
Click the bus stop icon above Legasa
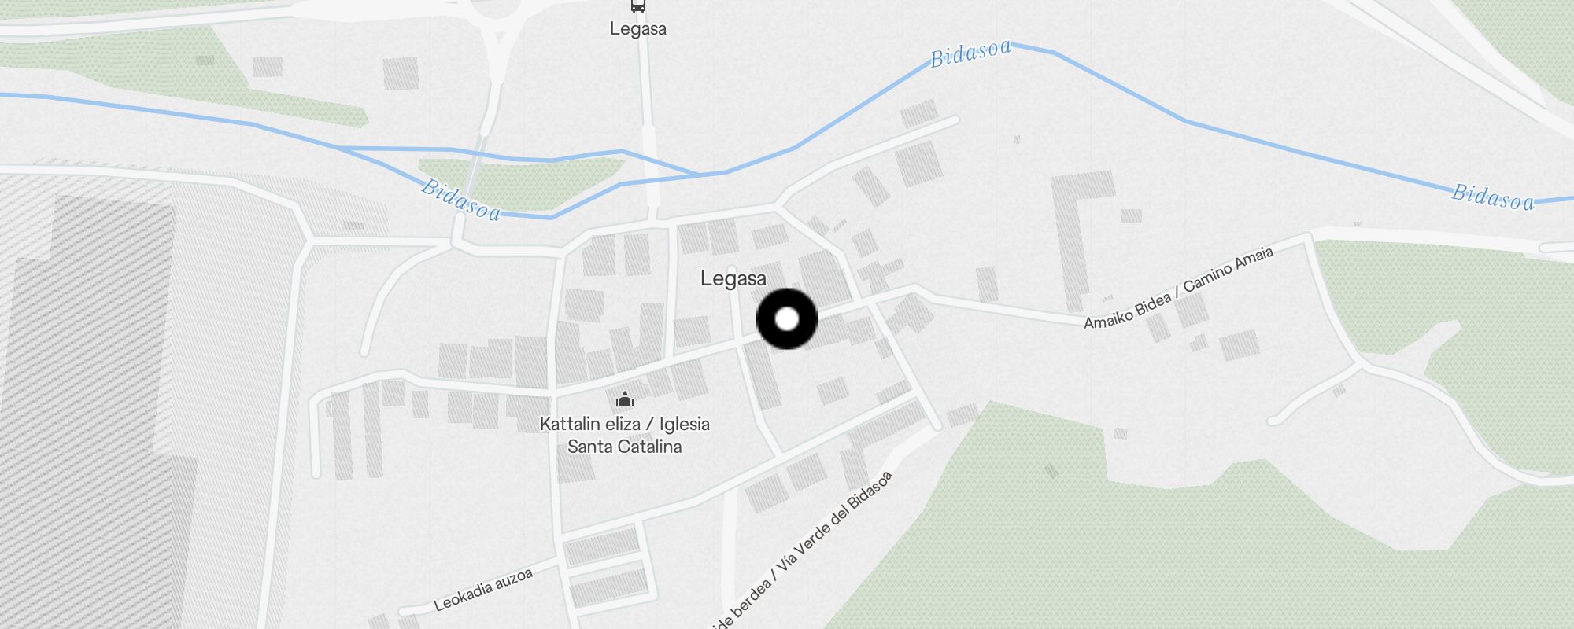[637, 6]
